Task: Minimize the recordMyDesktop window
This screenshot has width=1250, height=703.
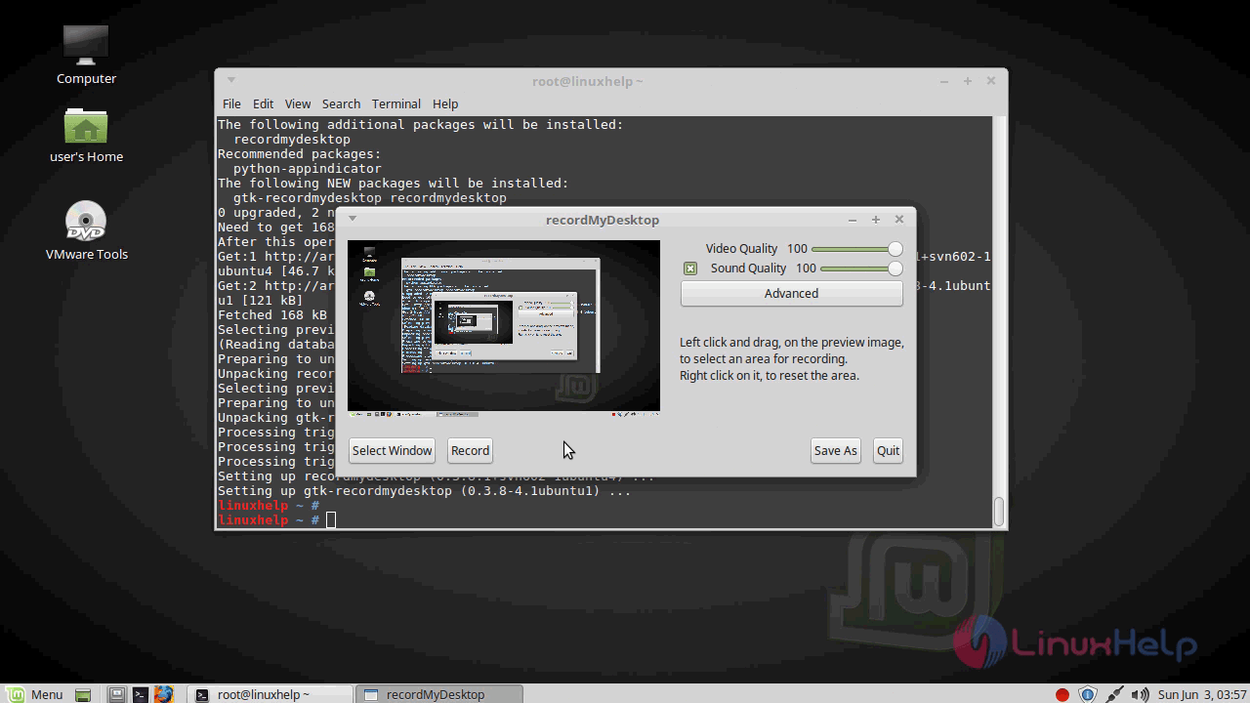Action: [x=853, y=220]
